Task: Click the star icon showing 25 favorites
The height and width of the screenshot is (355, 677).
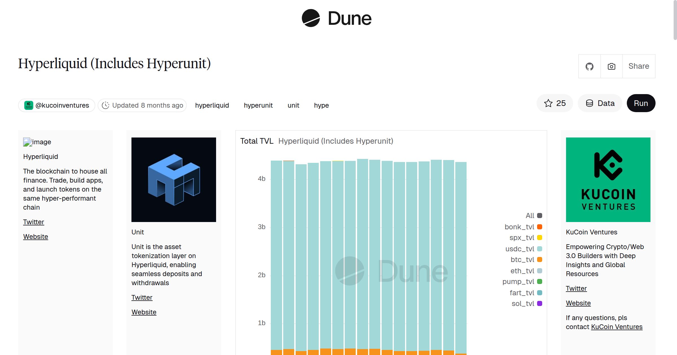Action: click(x=548, y=103)
